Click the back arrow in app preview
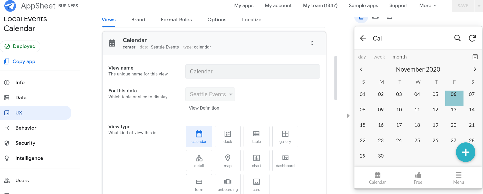The height and width of the screenshot is (194, 483). point(363,38)
